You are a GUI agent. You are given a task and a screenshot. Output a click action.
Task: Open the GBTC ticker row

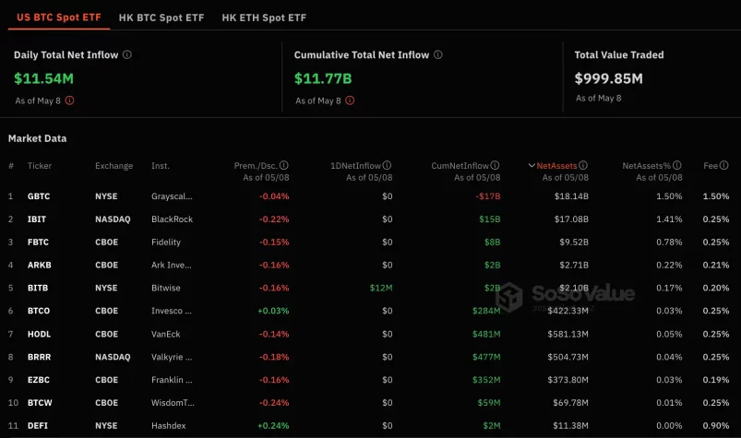[x=40, y=196]
